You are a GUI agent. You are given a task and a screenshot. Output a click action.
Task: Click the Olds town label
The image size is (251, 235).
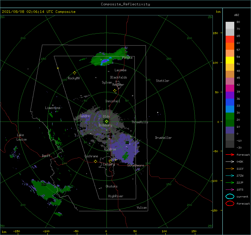[106, 117]
